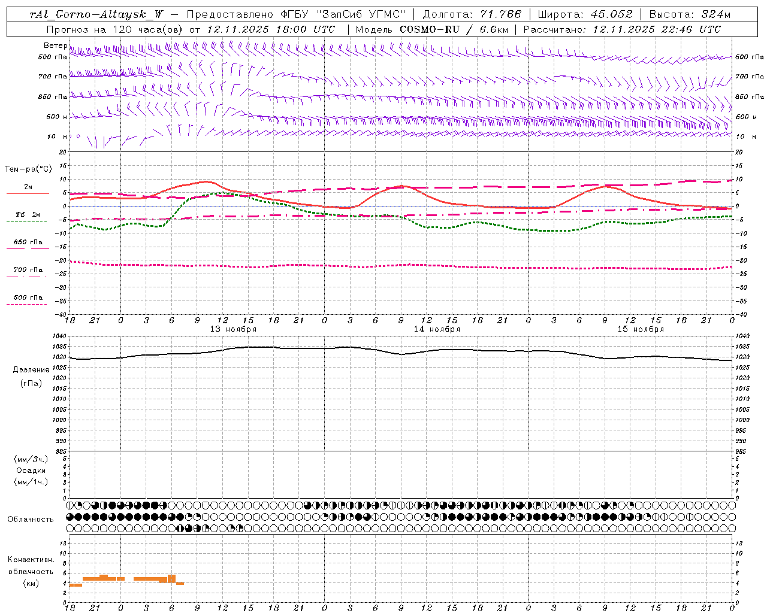Click the pink dashed sample under legend 500 гПа
Screen dimensions: 767x613
coord(26,305)
